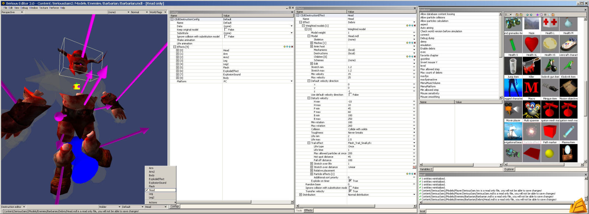Click the red delete X in Children [0] row
This screenshot has width=589, height=214.
click(x=415, y=57)
